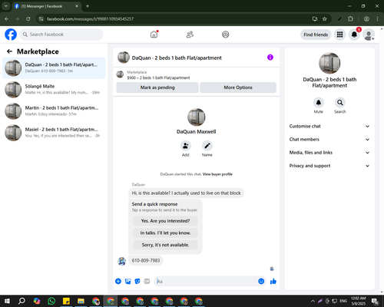Send quick response 'In talks. I'll let you know.'
This screenshot has width=384, height=307.
point(165,233)
